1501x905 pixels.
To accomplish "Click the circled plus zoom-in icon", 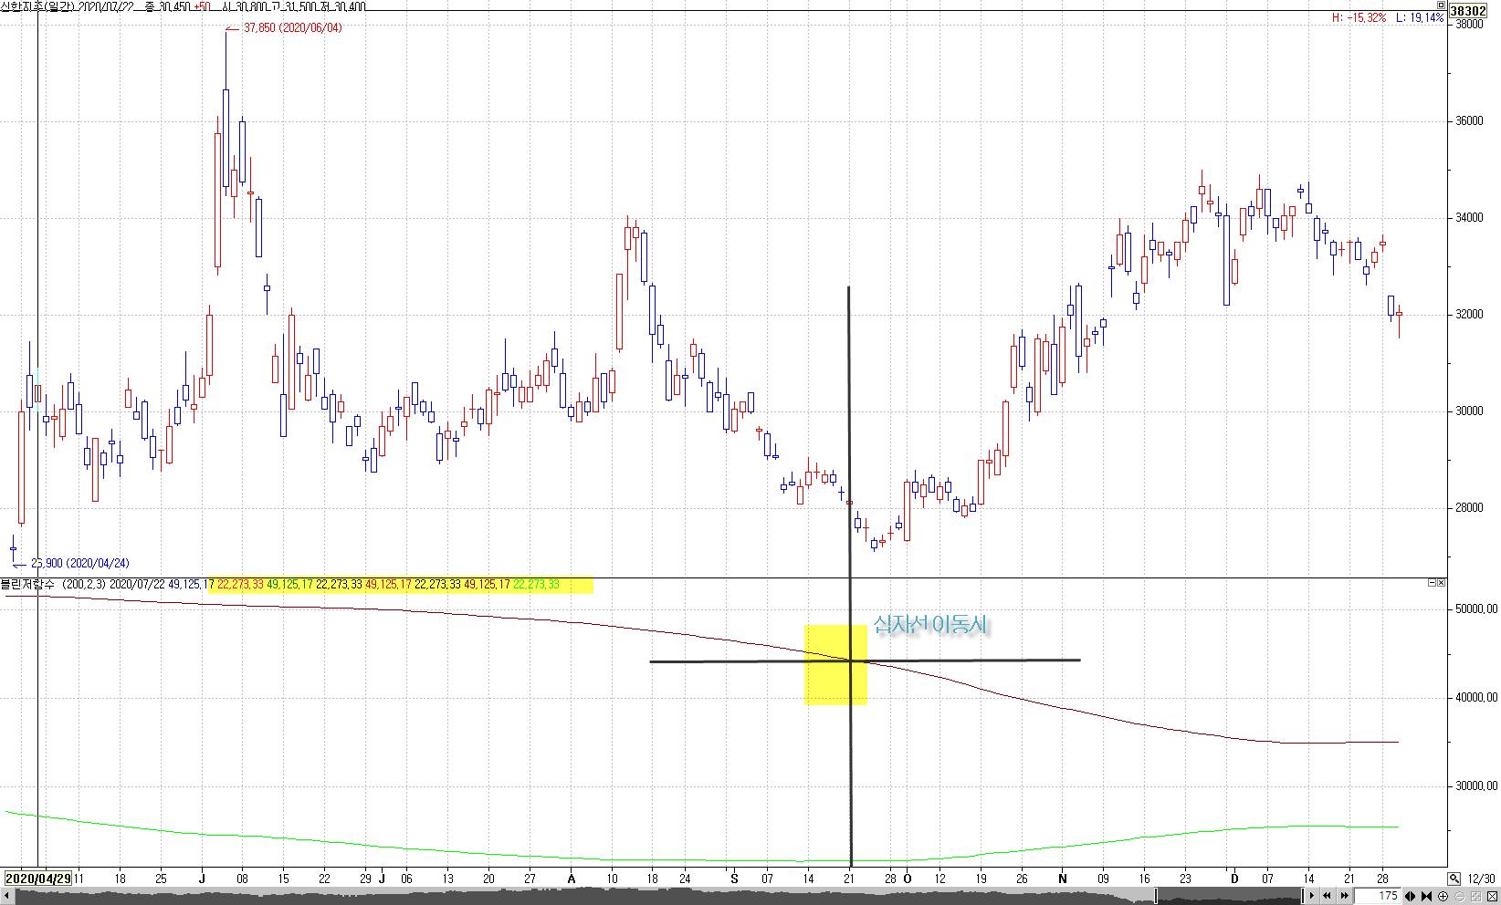I will pyautogui.click(x=1443, y=896).
